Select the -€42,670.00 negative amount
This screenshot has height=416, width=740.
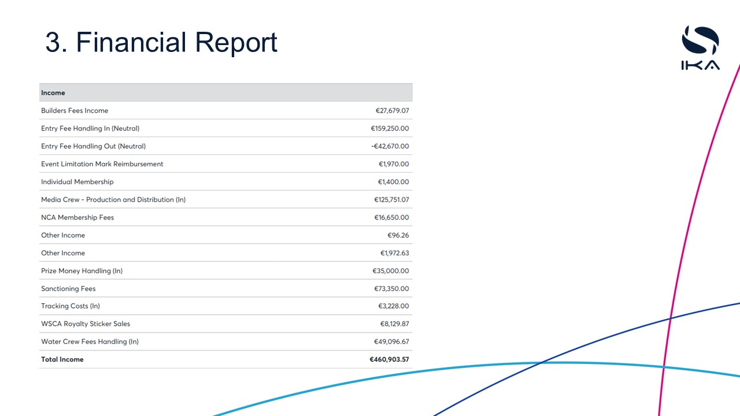390,146
